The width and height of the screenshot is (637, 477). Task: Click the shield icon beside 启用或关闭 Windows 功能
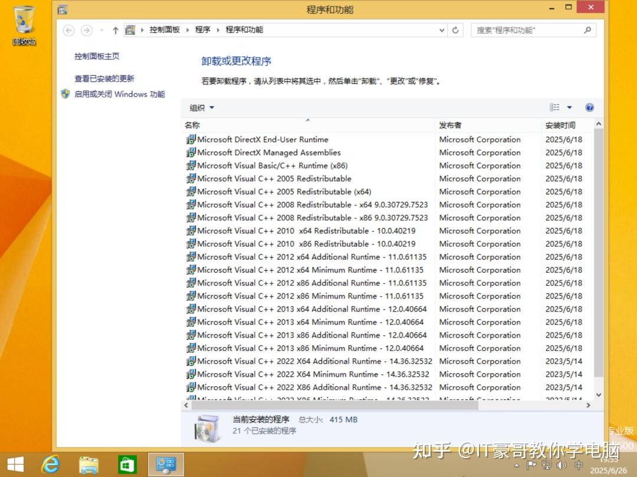(x=65, y=94)
